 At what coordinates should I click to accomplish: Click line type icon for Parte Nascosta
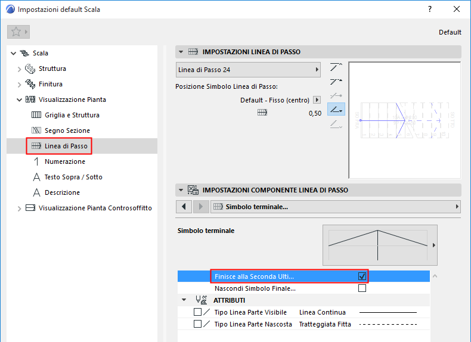[x=206, y=324]
